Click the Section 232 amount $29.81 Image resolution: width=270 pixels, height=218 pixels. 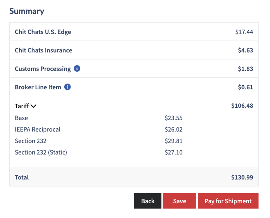[173, 141]
